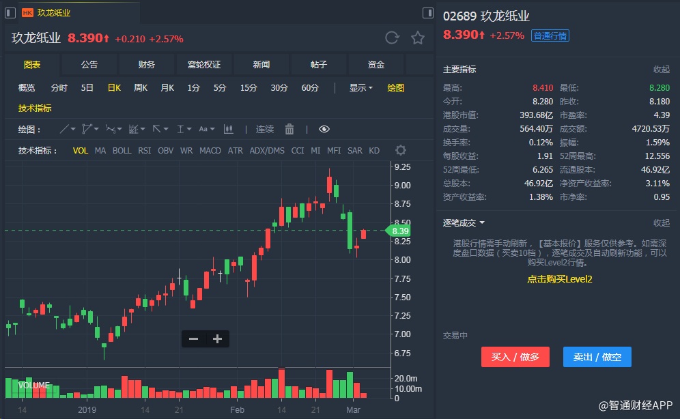The height and width of the screenshot is (419, 680).
Task: Enable the MACD technical indicator
Action: coord(210,150)
